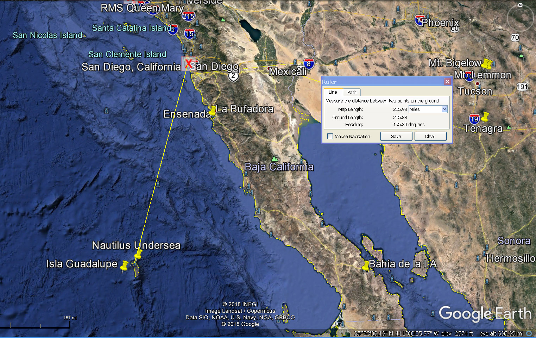Click the Tenagra yellow pushpin

[x=485, y=117]
